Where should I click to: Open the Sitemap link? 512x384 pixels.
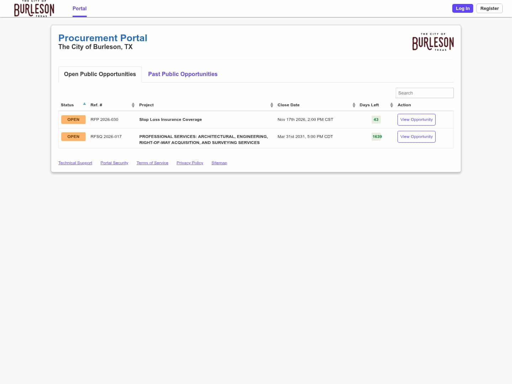tap(219, 163)
